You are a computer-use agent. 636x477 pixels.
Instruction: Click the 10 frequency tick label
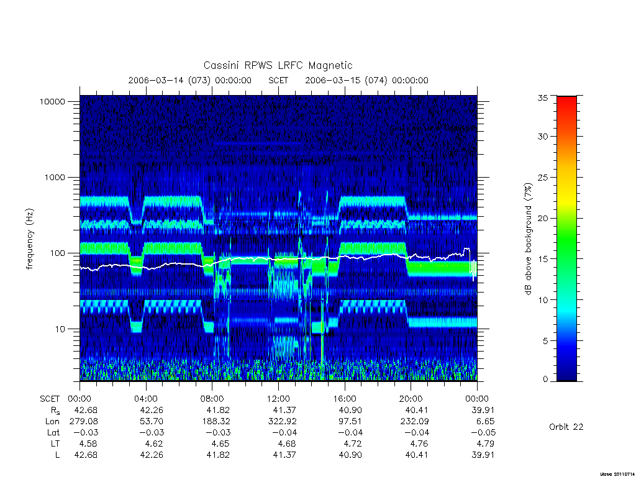[x=60, y=329]
